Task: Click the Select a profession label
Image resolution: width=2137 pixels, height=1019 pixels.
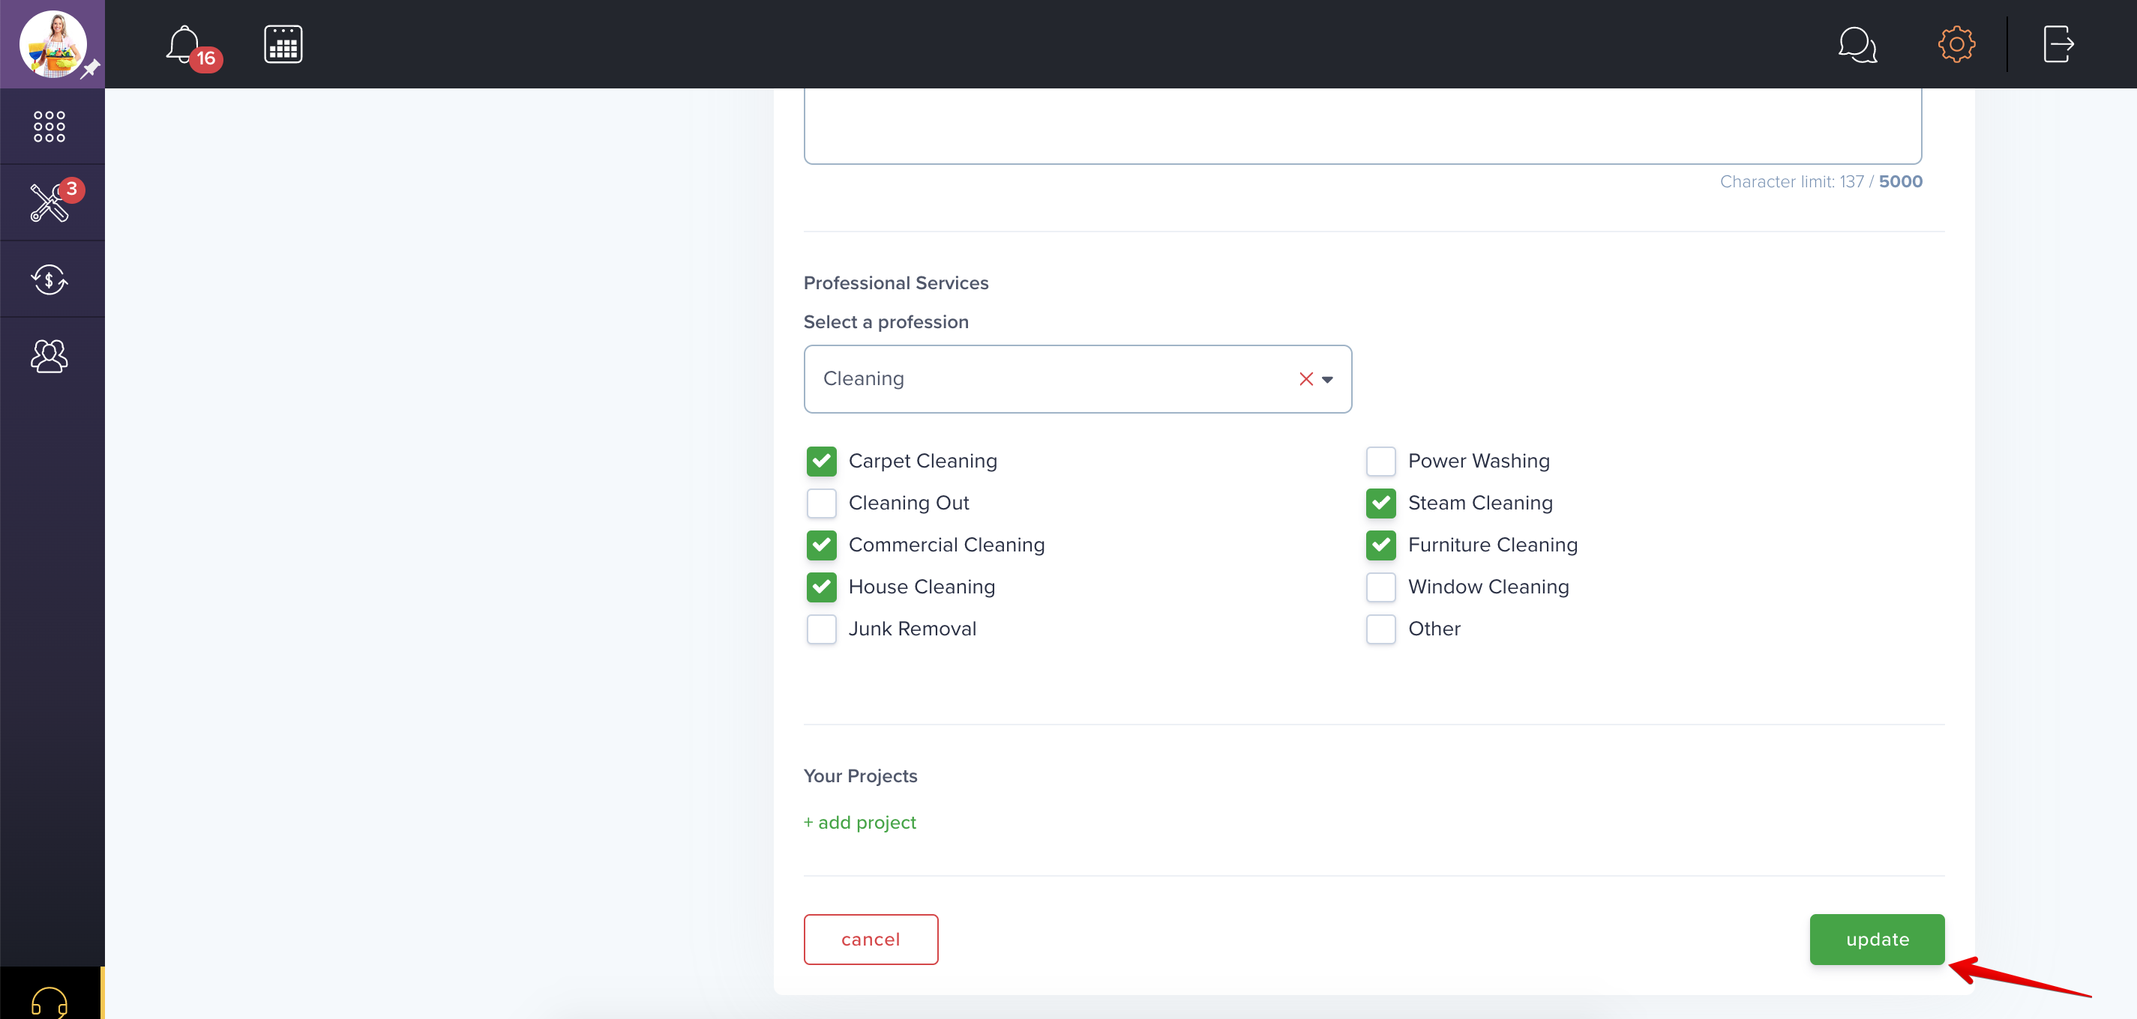Action: click(x=886, y=321)
